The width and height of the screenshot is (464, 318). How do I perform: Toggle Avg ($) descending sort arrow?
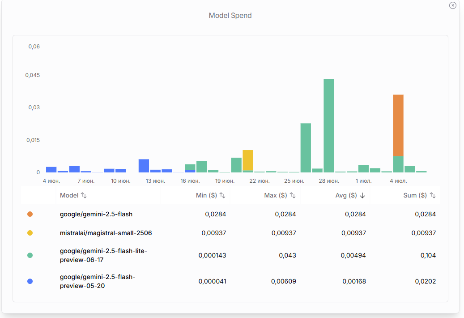362,196
